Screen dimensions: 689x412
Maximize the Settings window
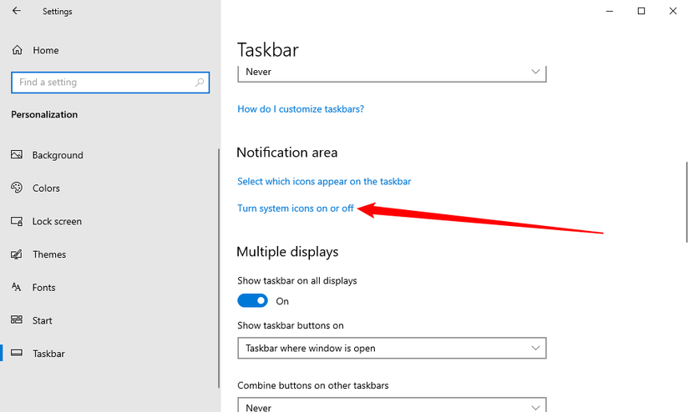click(x=641, y=11)
